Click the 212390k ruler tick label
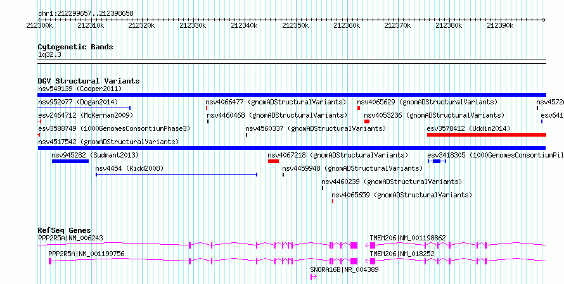 pos(501,25)
